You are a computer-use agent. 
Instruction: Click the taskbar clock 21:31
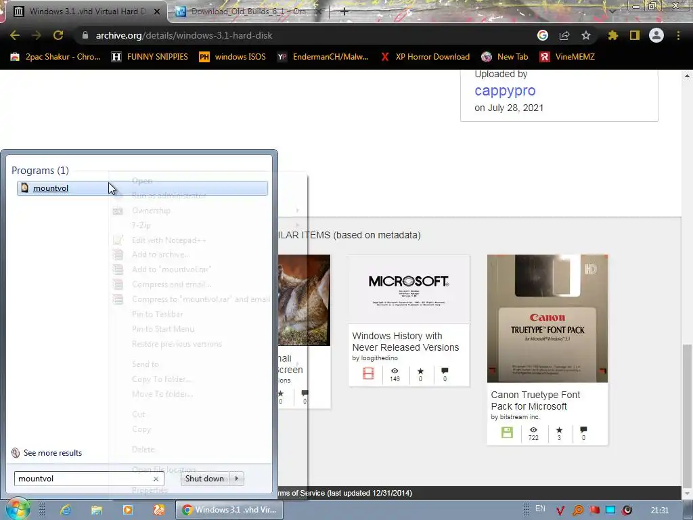coord(659,511)
